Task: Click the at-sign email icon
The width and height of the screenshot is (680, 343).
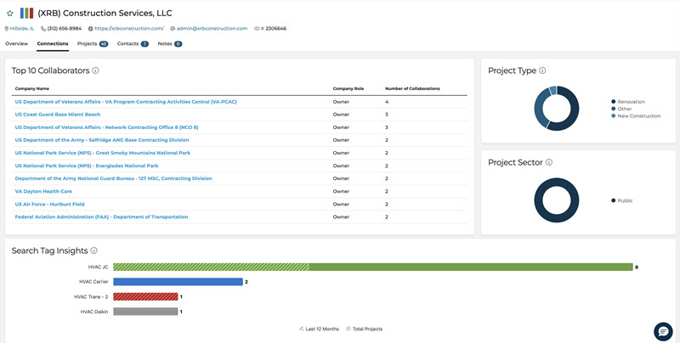Action: [173, 29]
